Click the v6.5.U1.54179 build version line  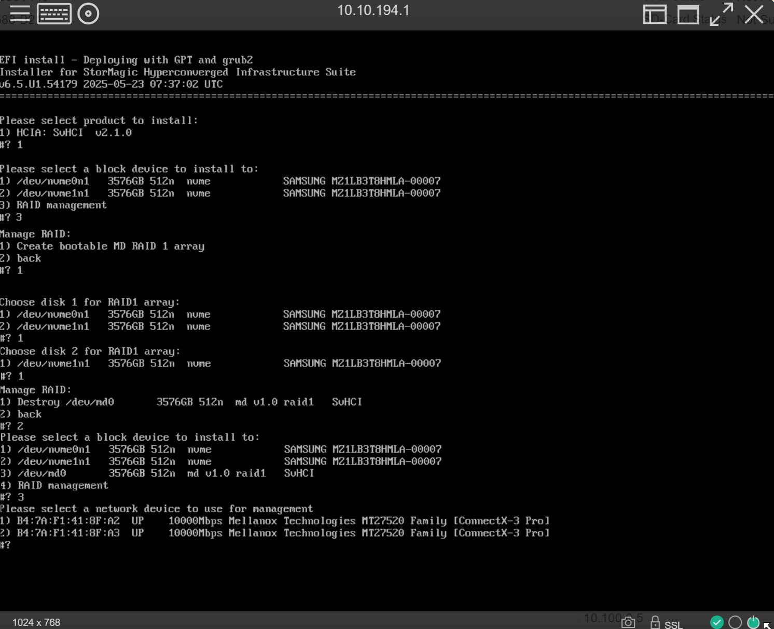click(111, 84)
